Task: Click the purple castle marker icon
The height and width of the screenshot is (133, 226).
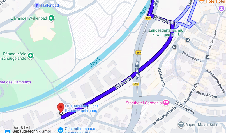Action: (x=222, y=8)
